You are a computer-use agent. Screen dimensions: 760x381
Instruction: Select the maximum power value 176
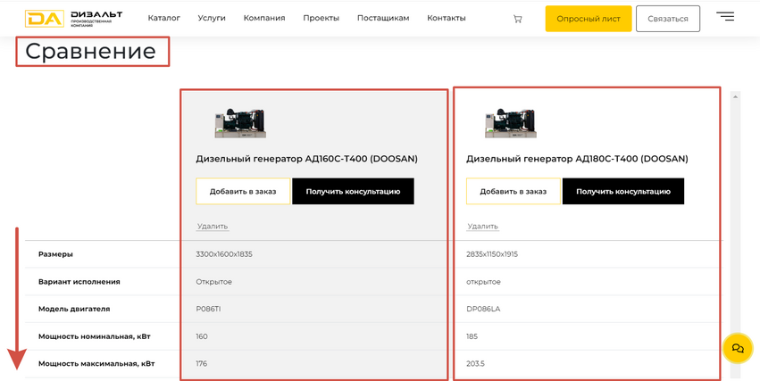click(x=201, y=363)
